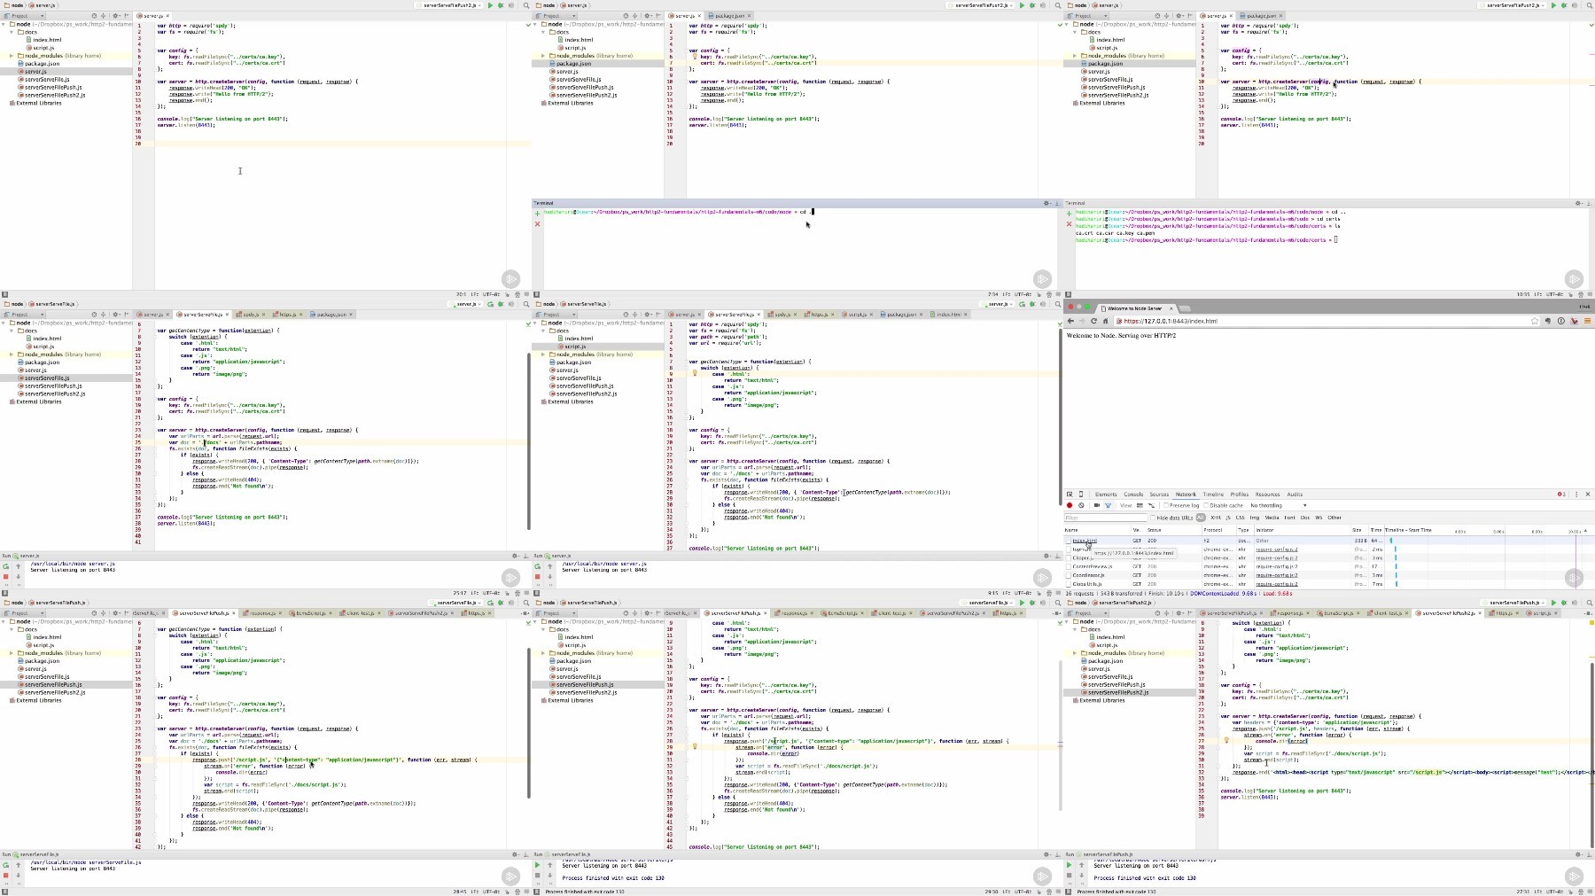This screenshot has width=1595, height=896.
Task: Open serverServeFilePush2.js run-config dropdown in single-tab server.js frame
Action: click(448, 5)
